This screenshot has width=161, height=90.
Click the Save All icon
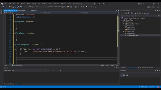coord(18,7)
